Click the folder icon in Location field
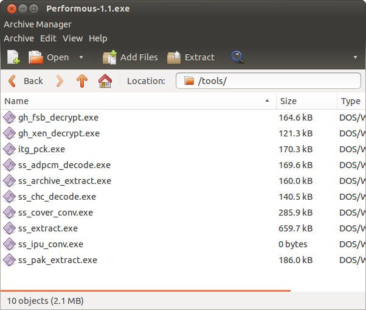 [x=189, y=81]
